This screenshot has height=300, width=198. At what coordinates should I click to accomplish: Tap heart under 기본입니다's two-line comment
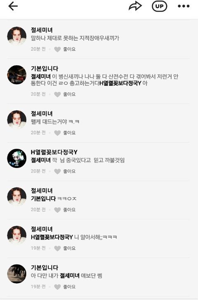(57, 94)
